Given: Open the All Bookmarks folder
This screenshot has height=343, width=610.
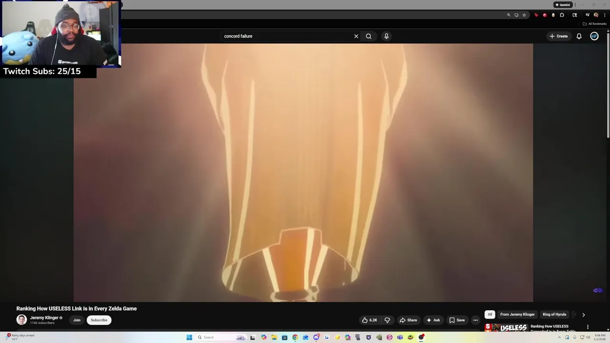Looking at the screenshot, I should 594,24.
